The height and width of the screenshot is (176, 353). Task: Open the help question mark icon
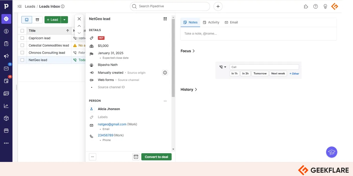point(316,6)
